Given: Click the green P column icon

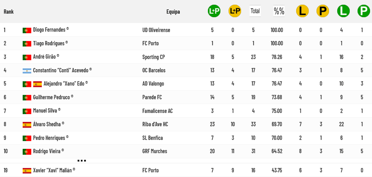Looking at the screenshot, I should point(363,11).
